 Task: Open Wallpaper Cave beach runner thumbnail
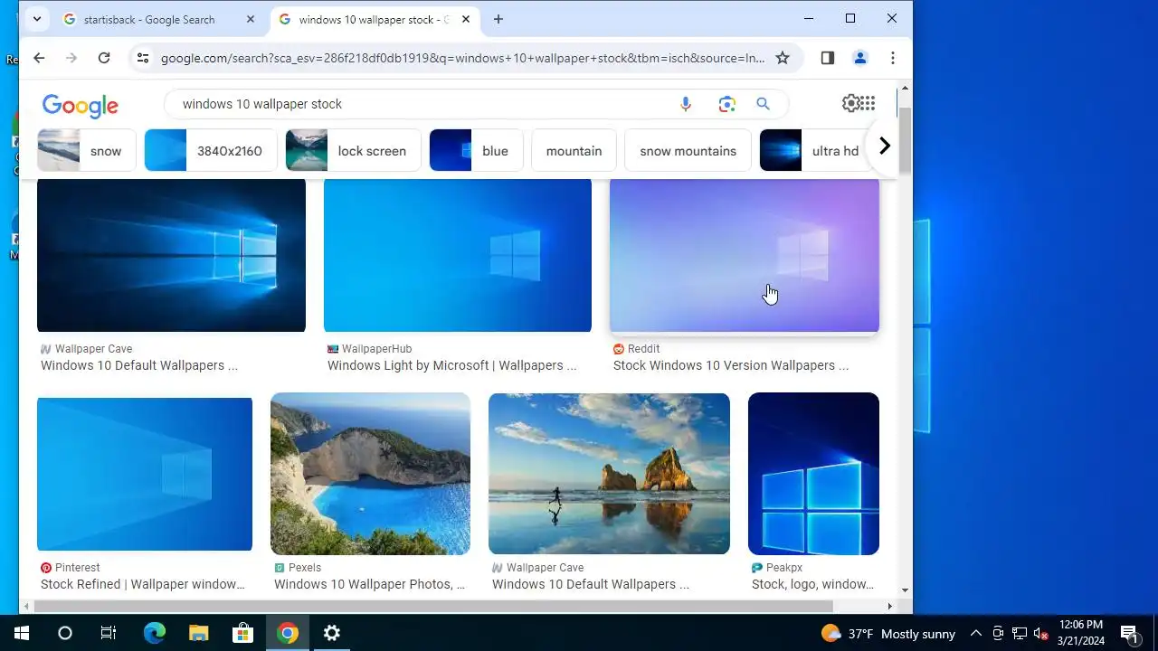(x=609, y=474)
